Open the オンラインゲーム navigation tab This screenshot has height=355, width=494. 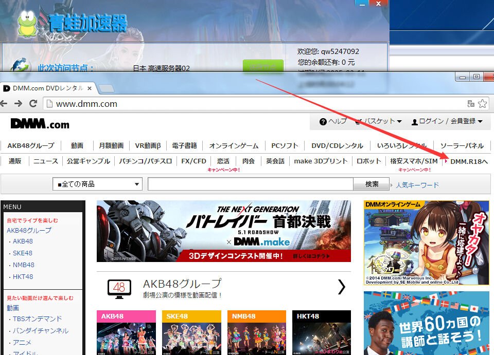pos(234,145)
